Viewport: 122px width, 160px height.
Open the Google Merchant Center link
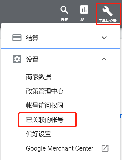tap(60, 148)
